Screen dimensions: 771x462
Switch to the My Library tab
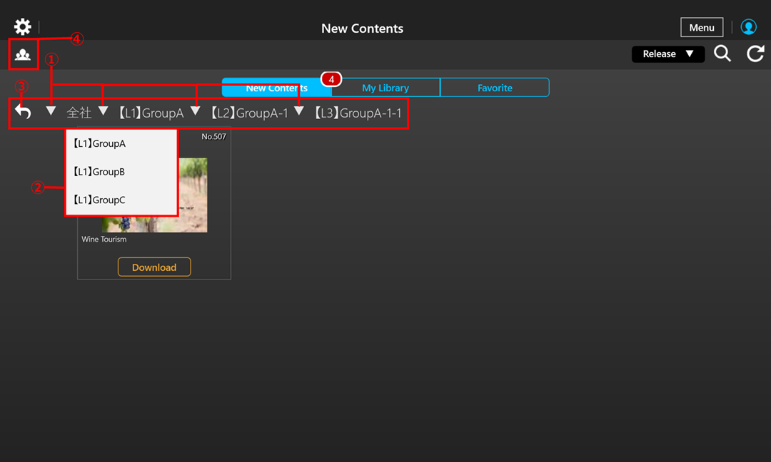click(x=385, y=88)
